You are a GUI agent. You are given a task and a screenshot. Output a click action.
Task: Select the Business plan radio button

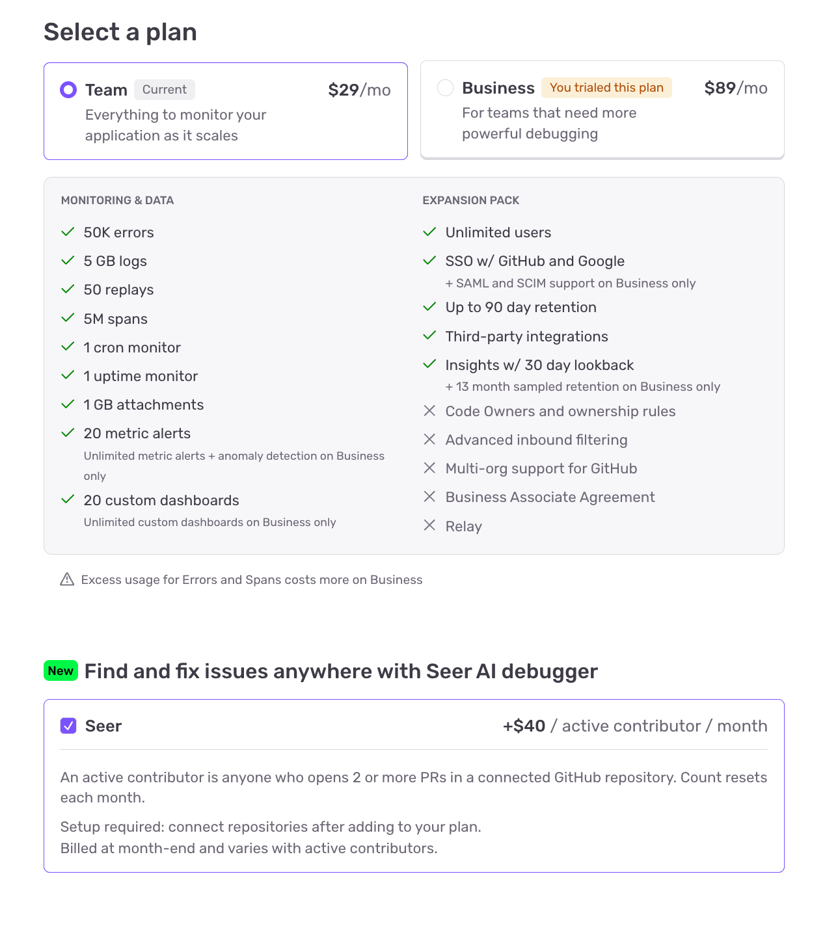(445, 88)
